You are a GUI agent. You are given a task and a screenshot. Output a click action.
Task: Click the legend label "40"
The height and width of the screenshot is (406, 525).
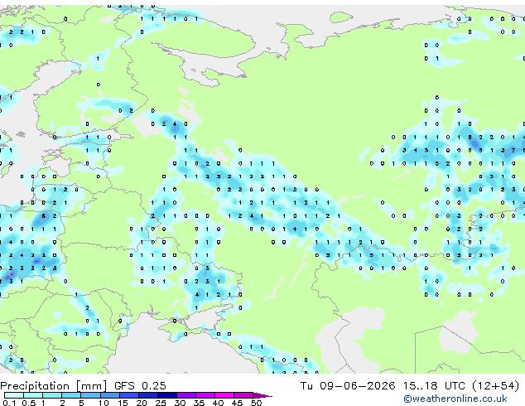click(x=218, y=403)
